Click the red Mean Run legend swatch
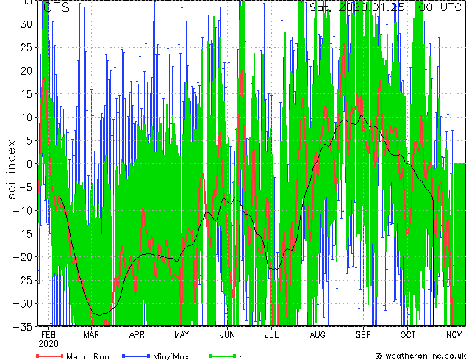This screenshot has height=360, width=466. point(50,356)
